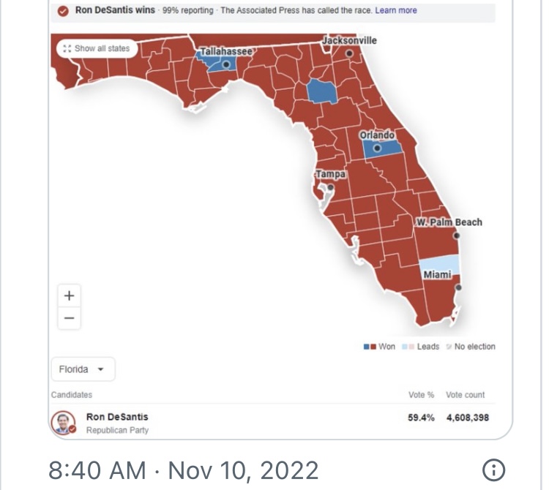Open the Florida state dropdown

coord(83,369)
